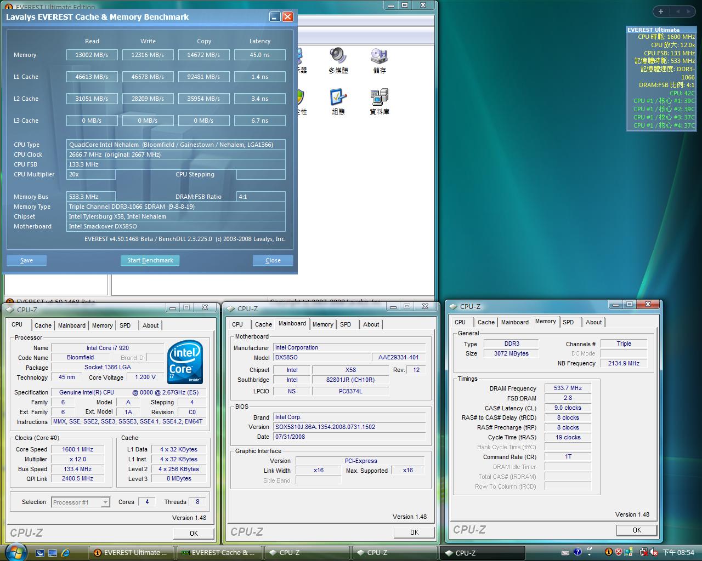Click L3 Cache Latency value 6.7 ns

point(259,121)
